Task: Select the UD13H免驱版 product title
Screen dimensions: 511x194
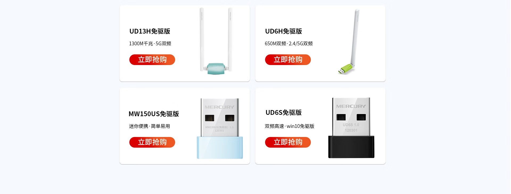Action: click(150, 31)
